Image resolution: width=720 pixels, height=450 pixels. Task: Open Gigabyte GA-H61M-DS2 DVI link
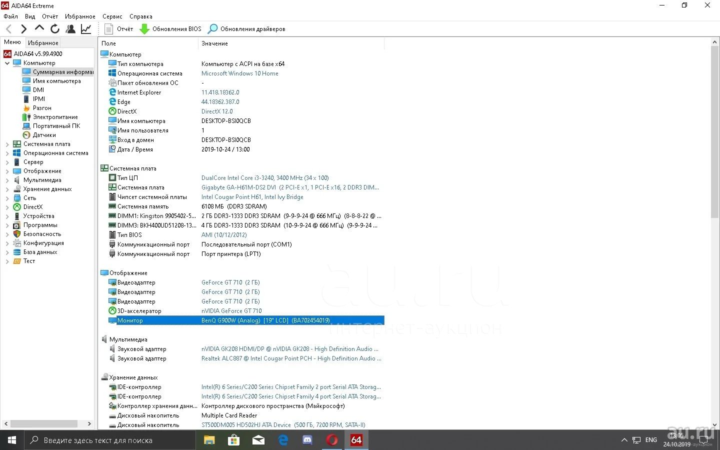290,187
